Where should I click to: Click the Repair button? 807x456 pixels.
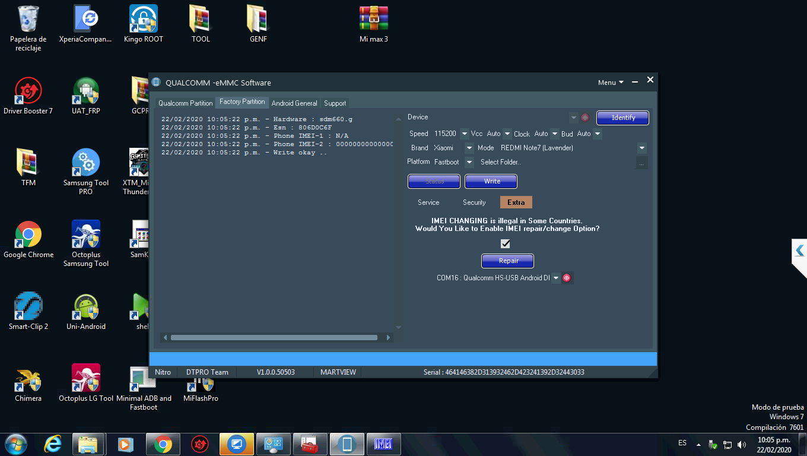coord(508,261)
